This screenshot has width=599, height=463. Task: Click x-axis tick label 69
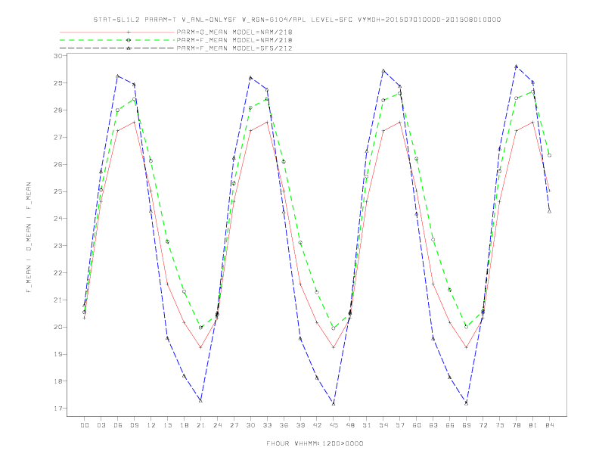point(467,425)
